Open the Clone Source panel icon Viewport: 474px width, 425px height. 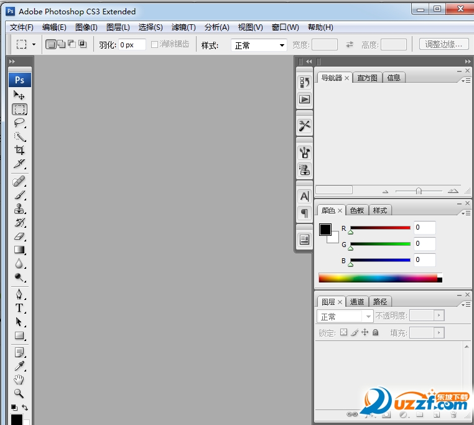[x=304, y=169]
